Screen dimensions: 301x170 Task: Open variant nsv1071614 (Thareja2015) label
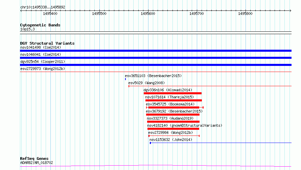click(169, 97)
